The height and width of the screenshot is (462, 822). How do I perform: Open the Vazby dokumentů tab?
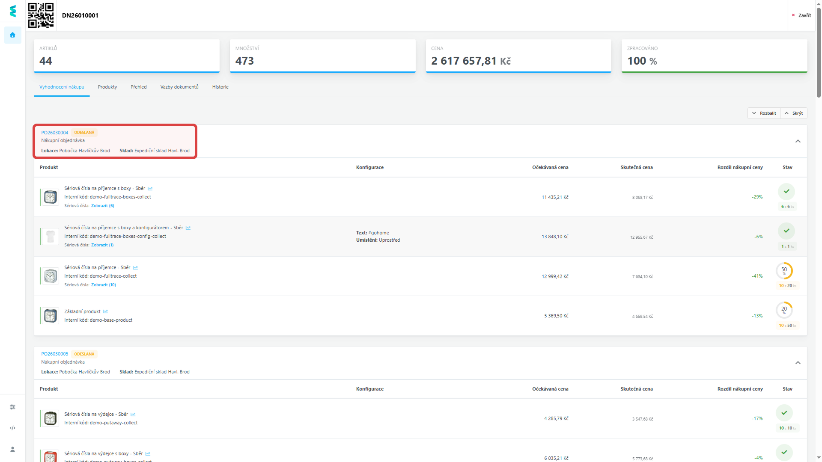click(179, 87)
